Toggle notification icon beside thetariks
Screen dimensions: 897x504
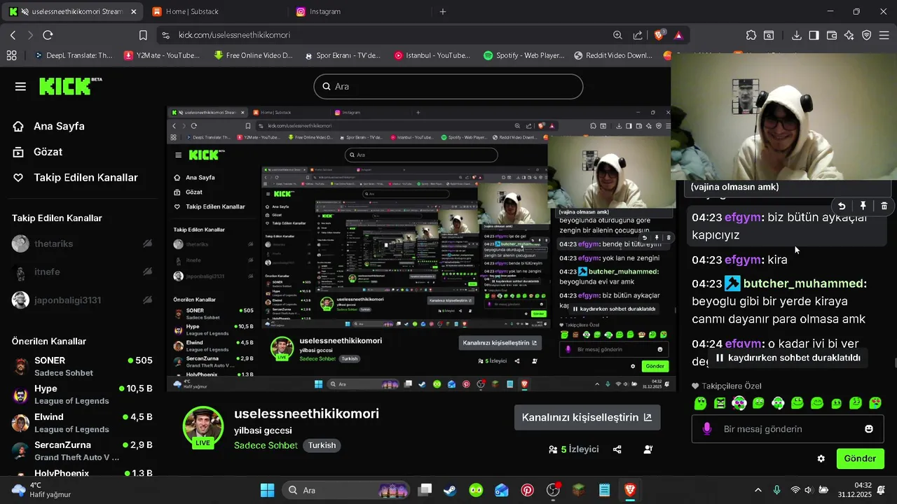point(147,244)
